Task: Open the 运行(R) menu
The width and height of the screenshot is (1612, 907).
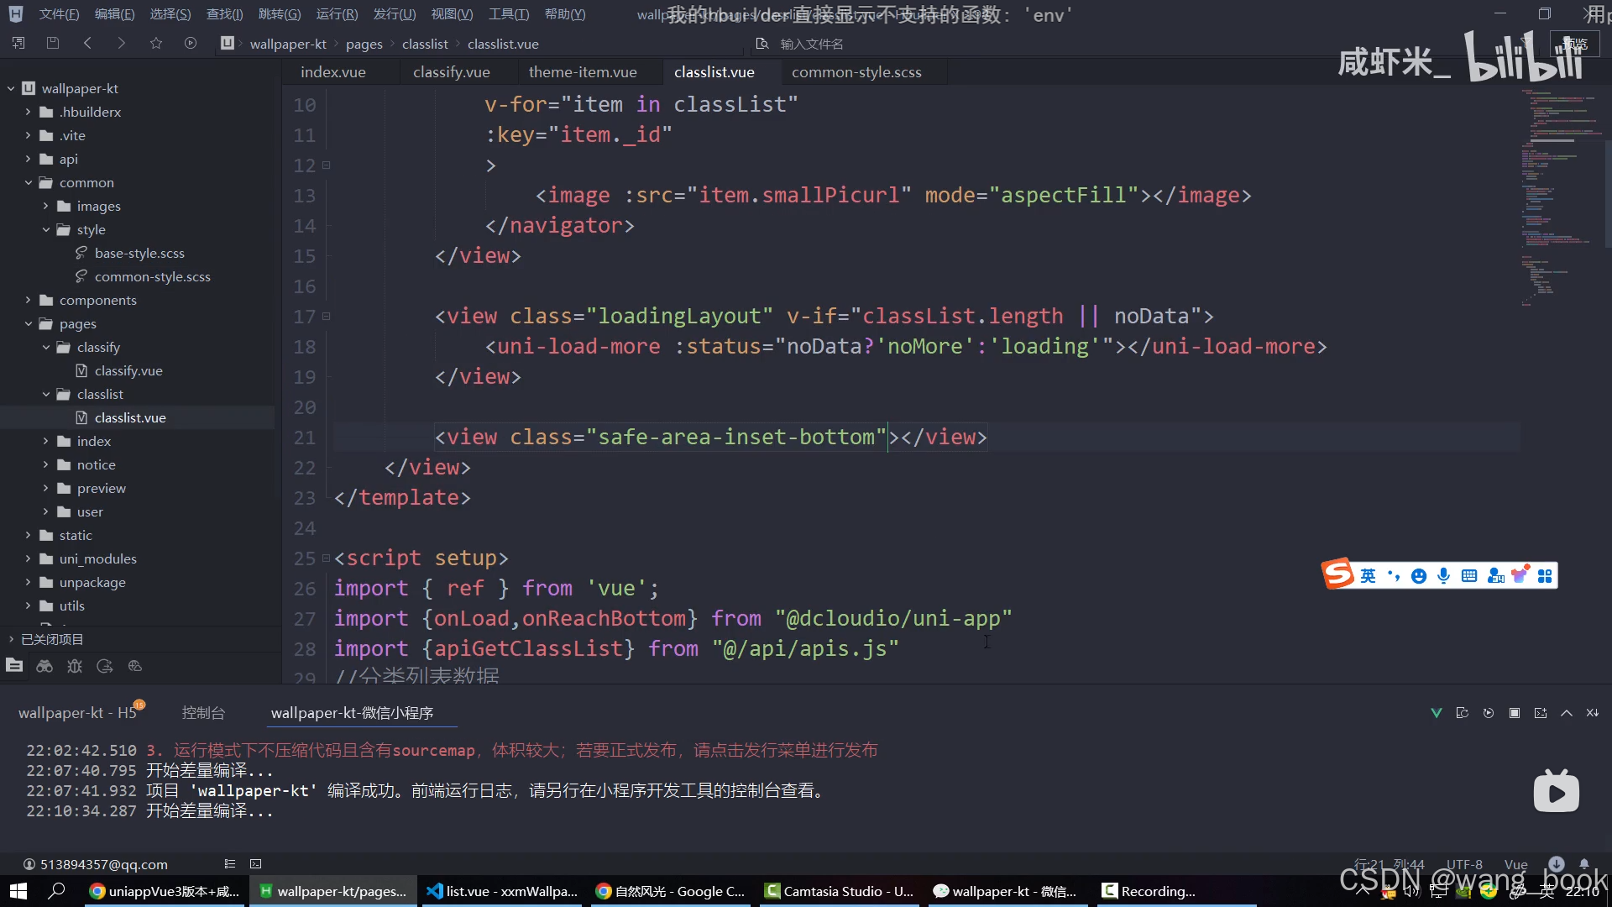Action: pyautogui.click(x=336, y=14)
